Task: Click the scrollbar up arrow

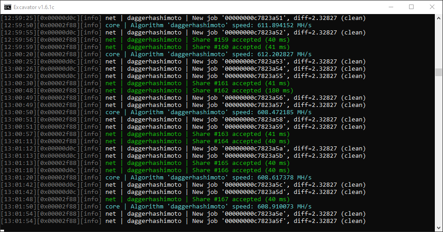Action: 438,18
